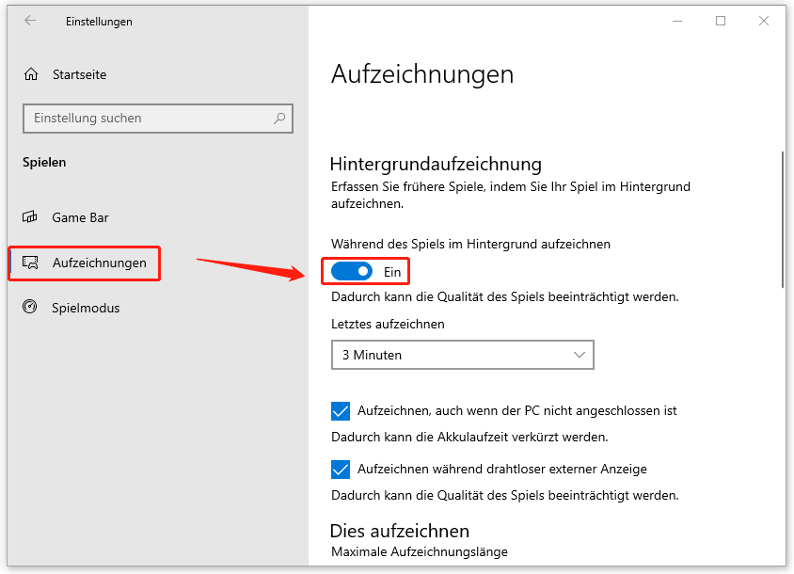Click the Maximale Aufzeichnungslänge label
Viewport: 794px width, 574px height.
tap(420, 551)
